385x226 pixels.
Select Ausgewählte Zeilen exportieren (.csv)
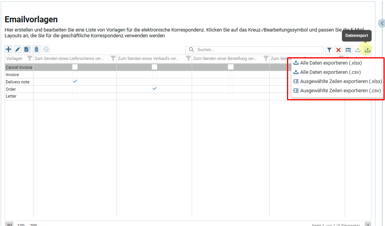(340, 91)
